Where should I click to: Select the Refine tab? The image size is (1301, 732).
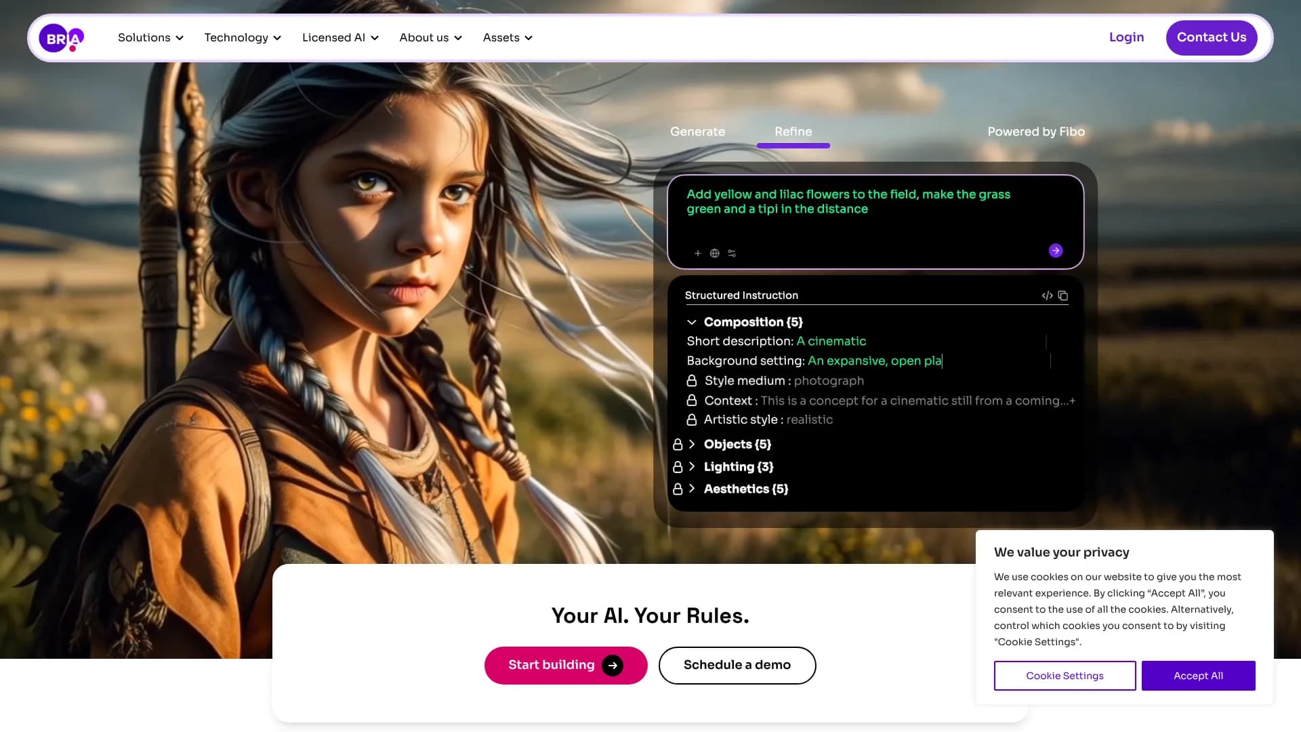[x=793, y=131]
